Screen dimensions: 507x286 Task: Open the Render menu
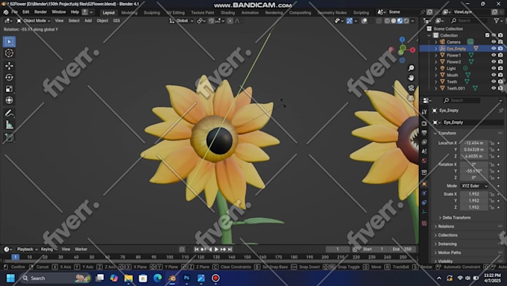[x=40, y=12]
